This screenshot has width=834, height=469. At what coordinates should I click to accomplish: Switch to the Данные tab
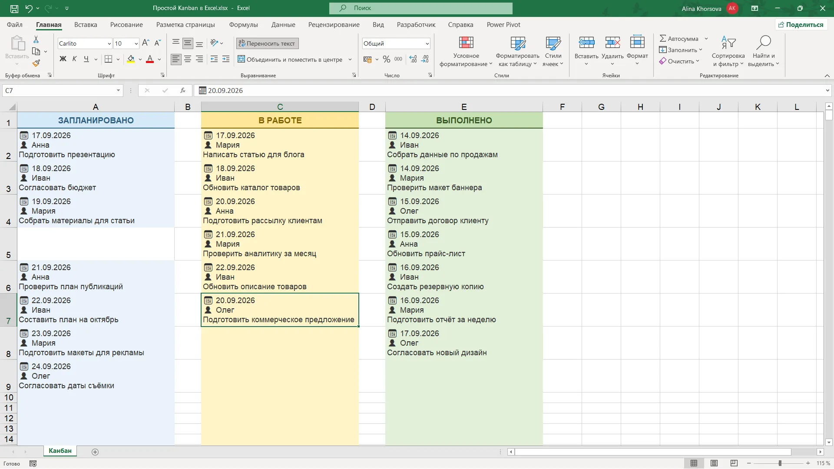click(283, 25)
